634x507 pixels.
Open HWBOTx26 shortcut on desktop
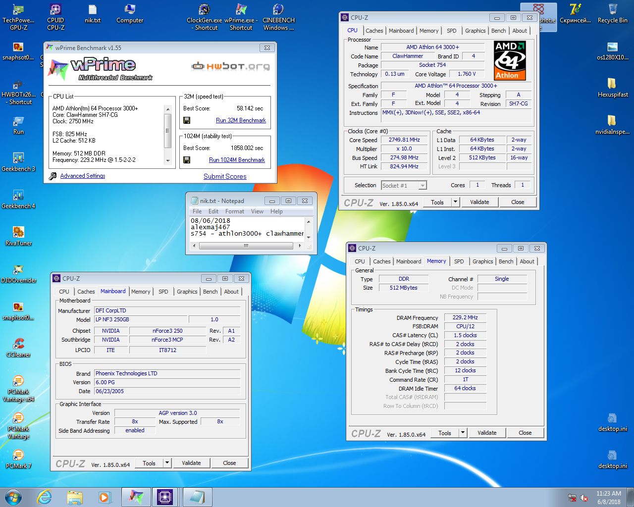18,91
